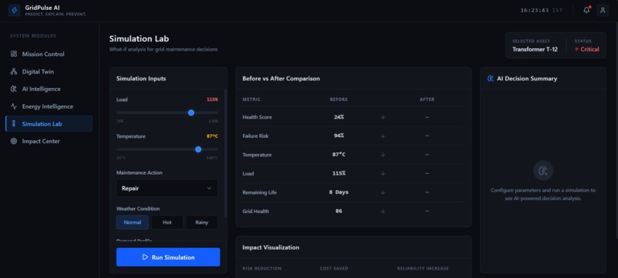This screenshot has width=618, height=278.
Task: Click the Temperature before value 87°C in table
Action: [339, 155]
